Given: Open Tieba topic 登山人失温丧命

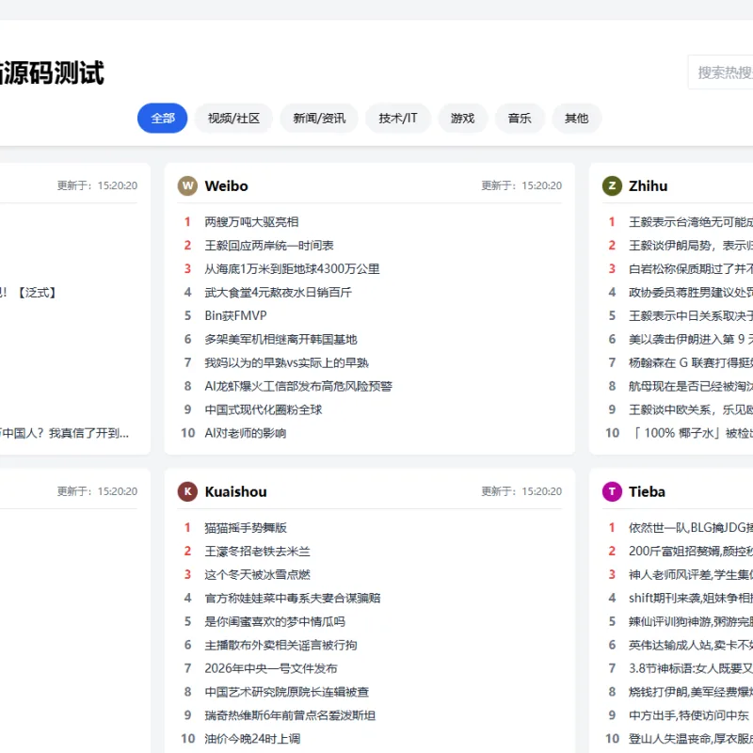Looking at the screenshot, I should tap(691, 739).
